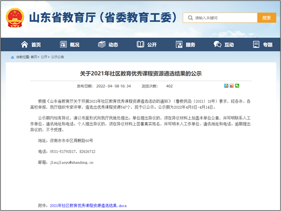Open the 专题 menu item
Image resolution: width=281 pixels, height=211 pixels.
click(268, 44)
